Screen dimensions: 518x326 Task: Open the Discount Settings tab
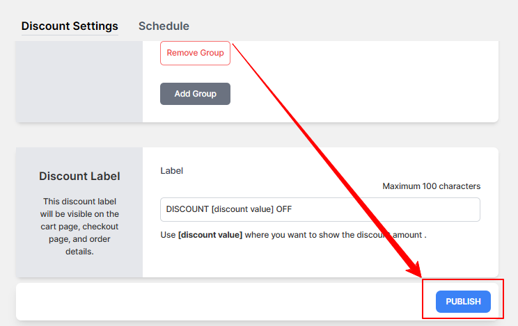coord(70,26)
